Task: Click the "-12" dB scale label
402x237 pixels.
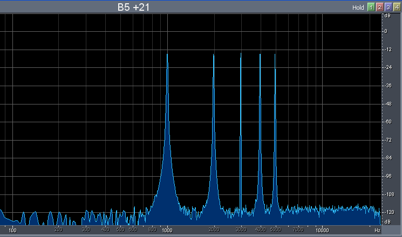Action: [x=388, y=50]
